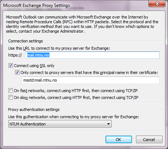The width and height of the screenshot is (168, 149).
Task: Confirm settings with the OK button
Action: (119, 140)
